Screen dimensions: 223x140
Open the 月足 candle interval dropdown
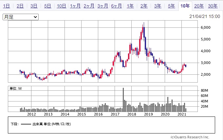tap(21, 17)
